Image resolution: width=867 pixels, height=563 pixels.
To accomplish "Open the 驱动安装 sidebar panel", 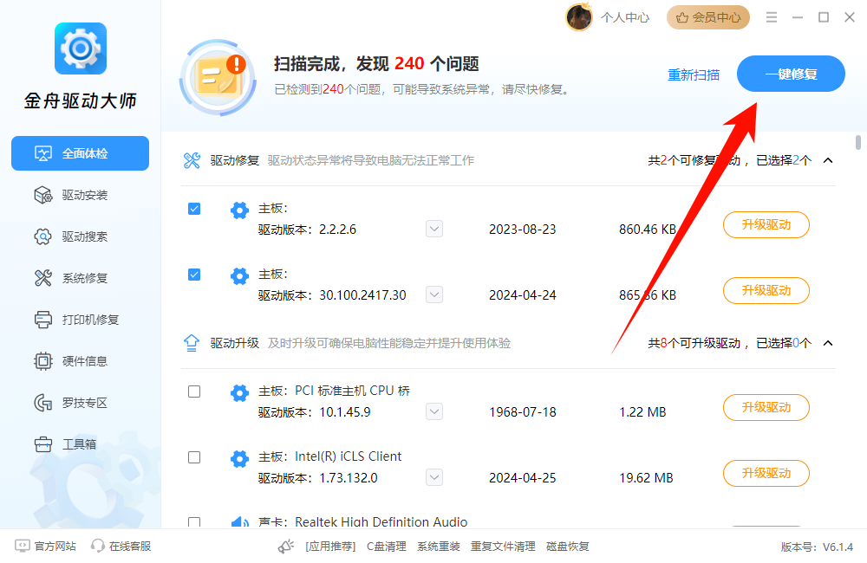I will click(x=80, y=195).
